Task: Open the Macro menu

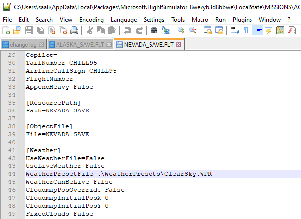Action: [x=200, y=20]
